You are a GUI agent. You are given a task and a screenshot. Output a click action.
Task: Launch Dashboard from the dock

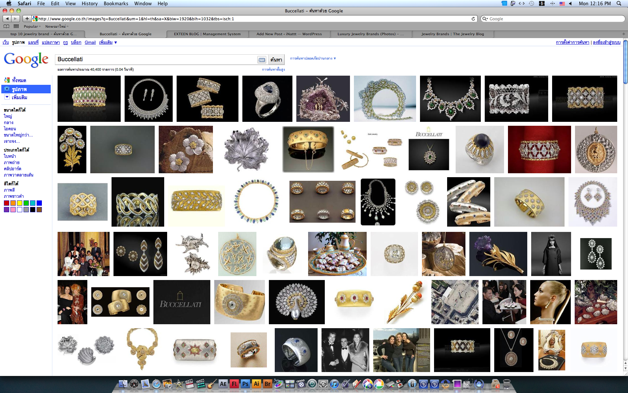pos(134,384)
